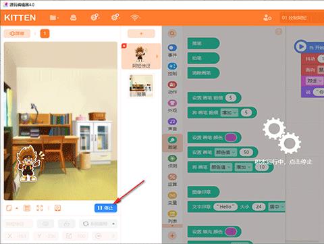Toggle the stage grid display icon
Screen dimensions: 324x244
[x=27, y=208]
